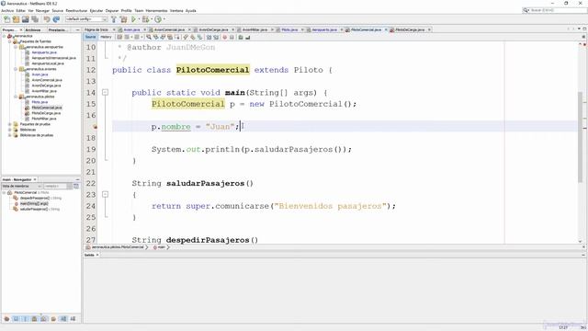Viewport: 588px width, 331px height.
Task: Expand the Paquetes de prueba node
Action: pyautogui.click(x=10, y=124)
